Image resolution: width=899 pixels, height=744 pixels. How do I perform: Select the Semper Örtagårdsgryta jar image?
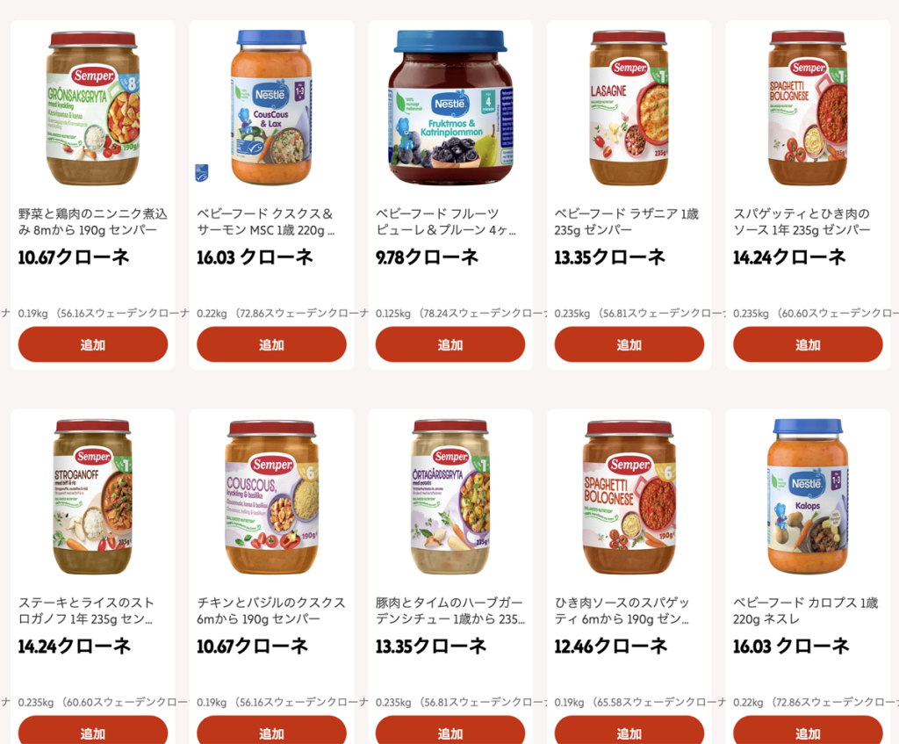coord(450,497)
